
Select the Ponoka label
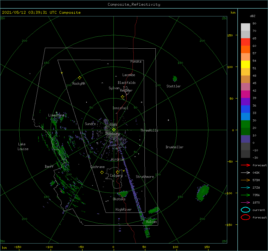[x=136, y=61]
